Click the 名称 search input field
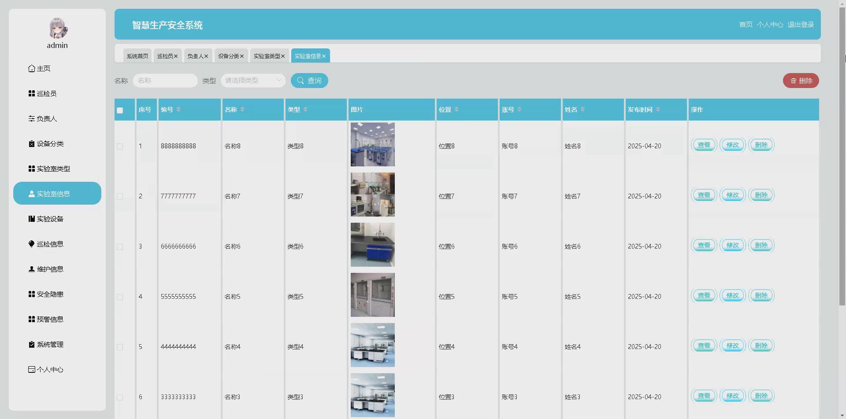 pyautogui.click(x=165, y=81)
